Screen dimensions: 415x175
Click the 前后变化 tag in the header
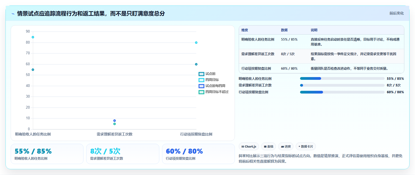pyautogui.click(x=396, y=13)
